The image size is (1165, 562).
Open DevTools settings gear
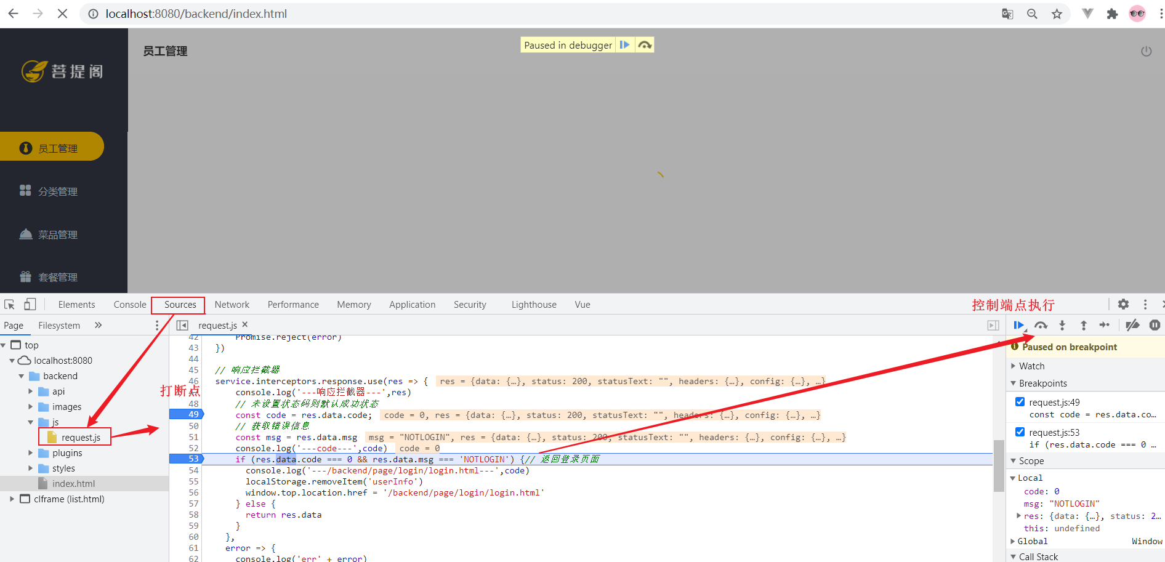pyautogui.click(x=1123, y=304)
